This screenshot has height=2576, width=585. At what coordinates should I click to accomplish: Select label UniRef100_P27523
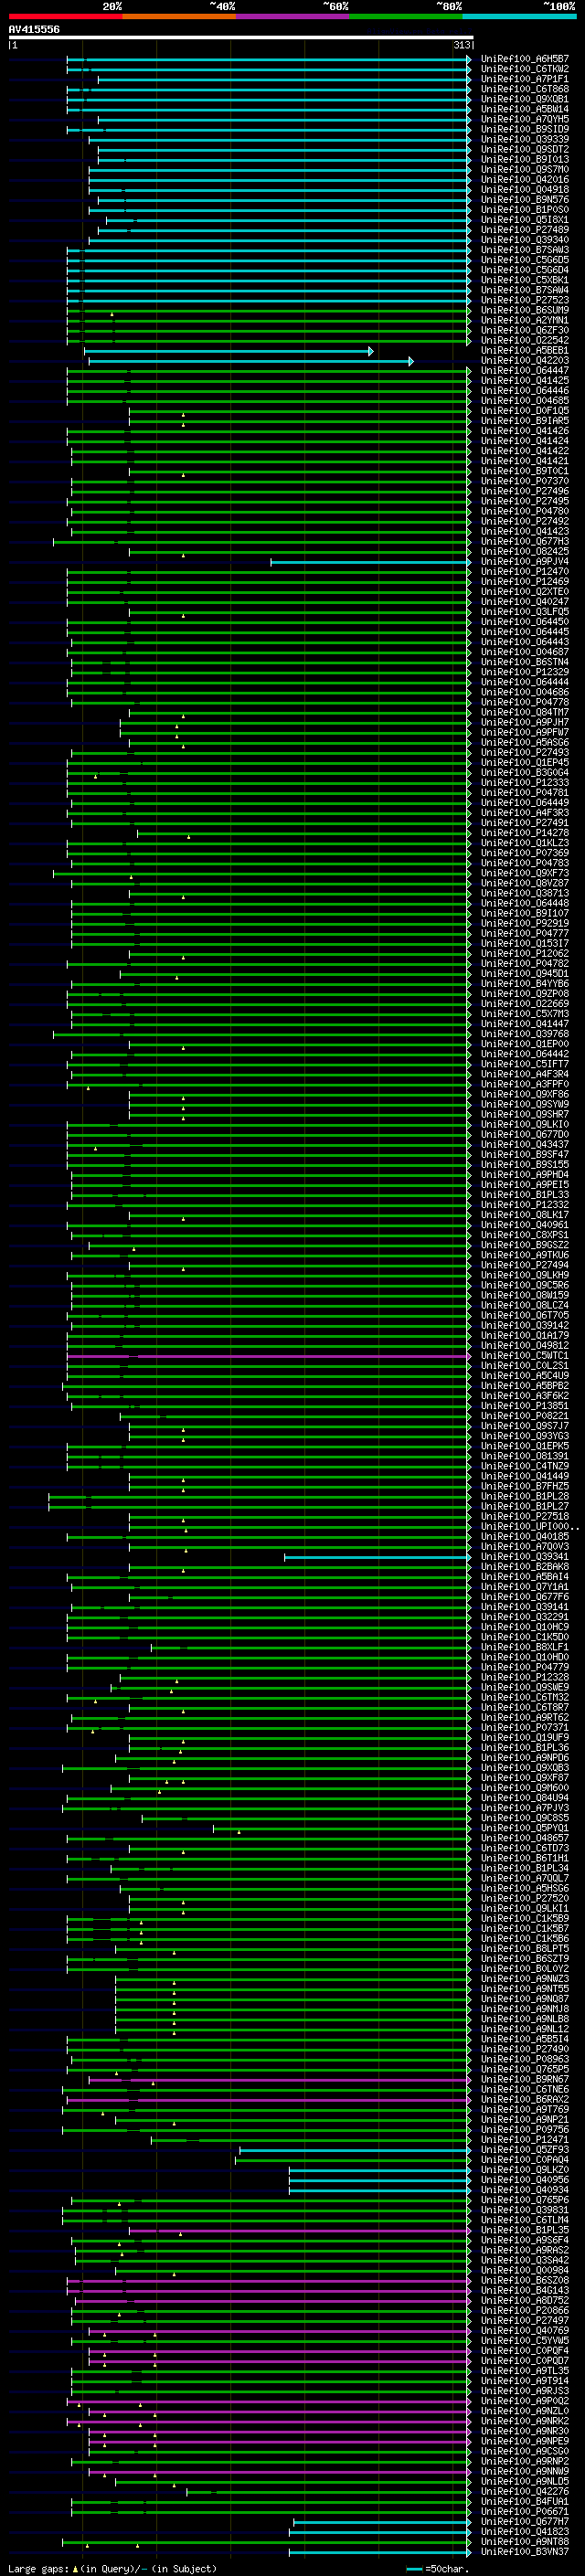[x=524, y=300]
